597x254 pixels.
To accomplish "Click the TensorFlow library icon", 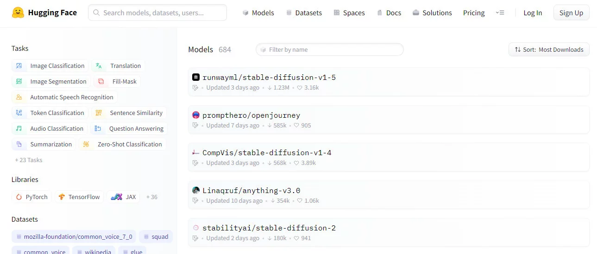I will [x=62, y=197].
